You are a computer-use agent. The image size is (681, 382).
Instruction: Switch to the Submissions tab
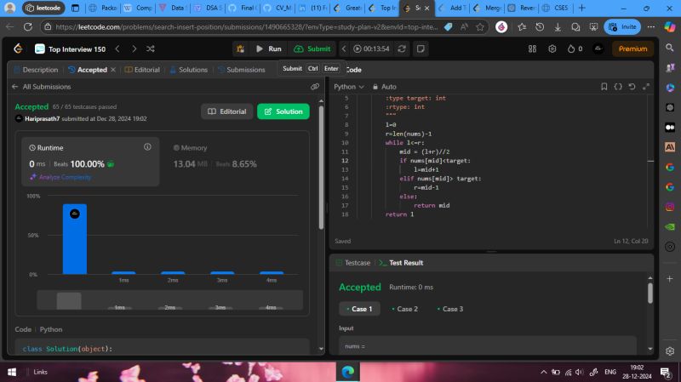tap(242, 70)
